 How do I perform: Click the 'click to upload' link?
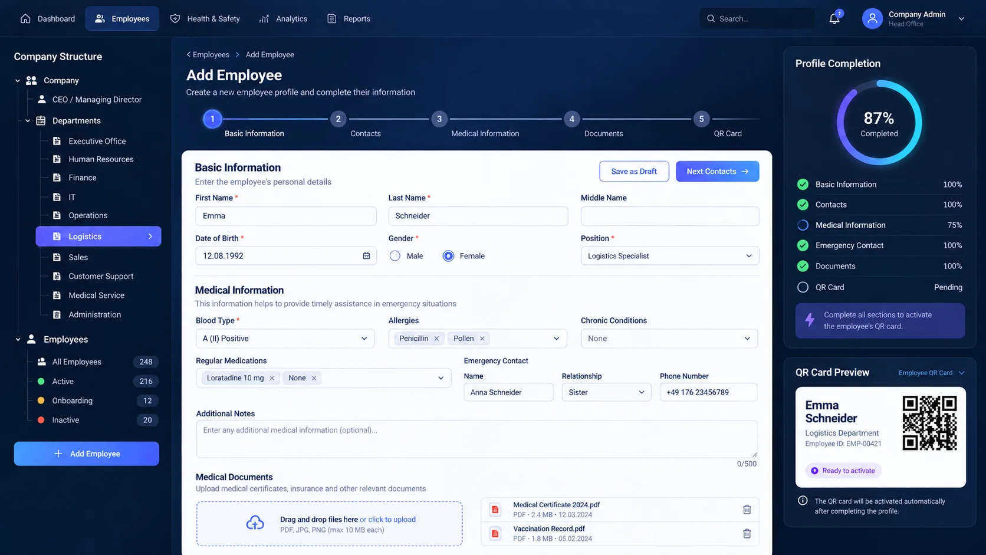pyautogui.click(x=392, y=520)
